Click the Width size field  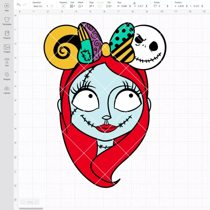pos(124,6)
